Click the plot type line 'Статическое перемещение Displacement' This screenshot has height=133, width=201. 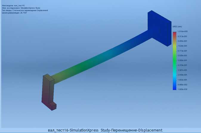(x=25, y=10)
